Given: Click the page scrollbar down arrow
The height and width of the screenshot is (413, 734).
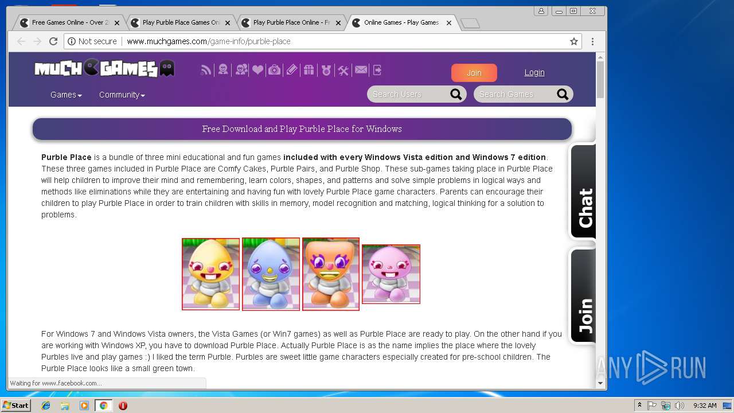Looking at the screenshot, I should (x=600, y=383).
